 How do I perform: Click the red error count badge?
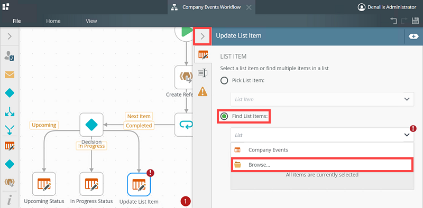point(186,201)
